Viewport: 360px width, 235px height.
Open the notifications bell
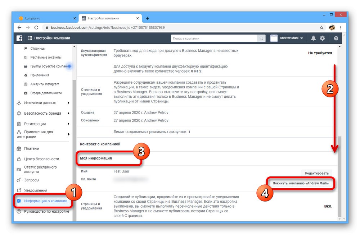tap(313, 38)
